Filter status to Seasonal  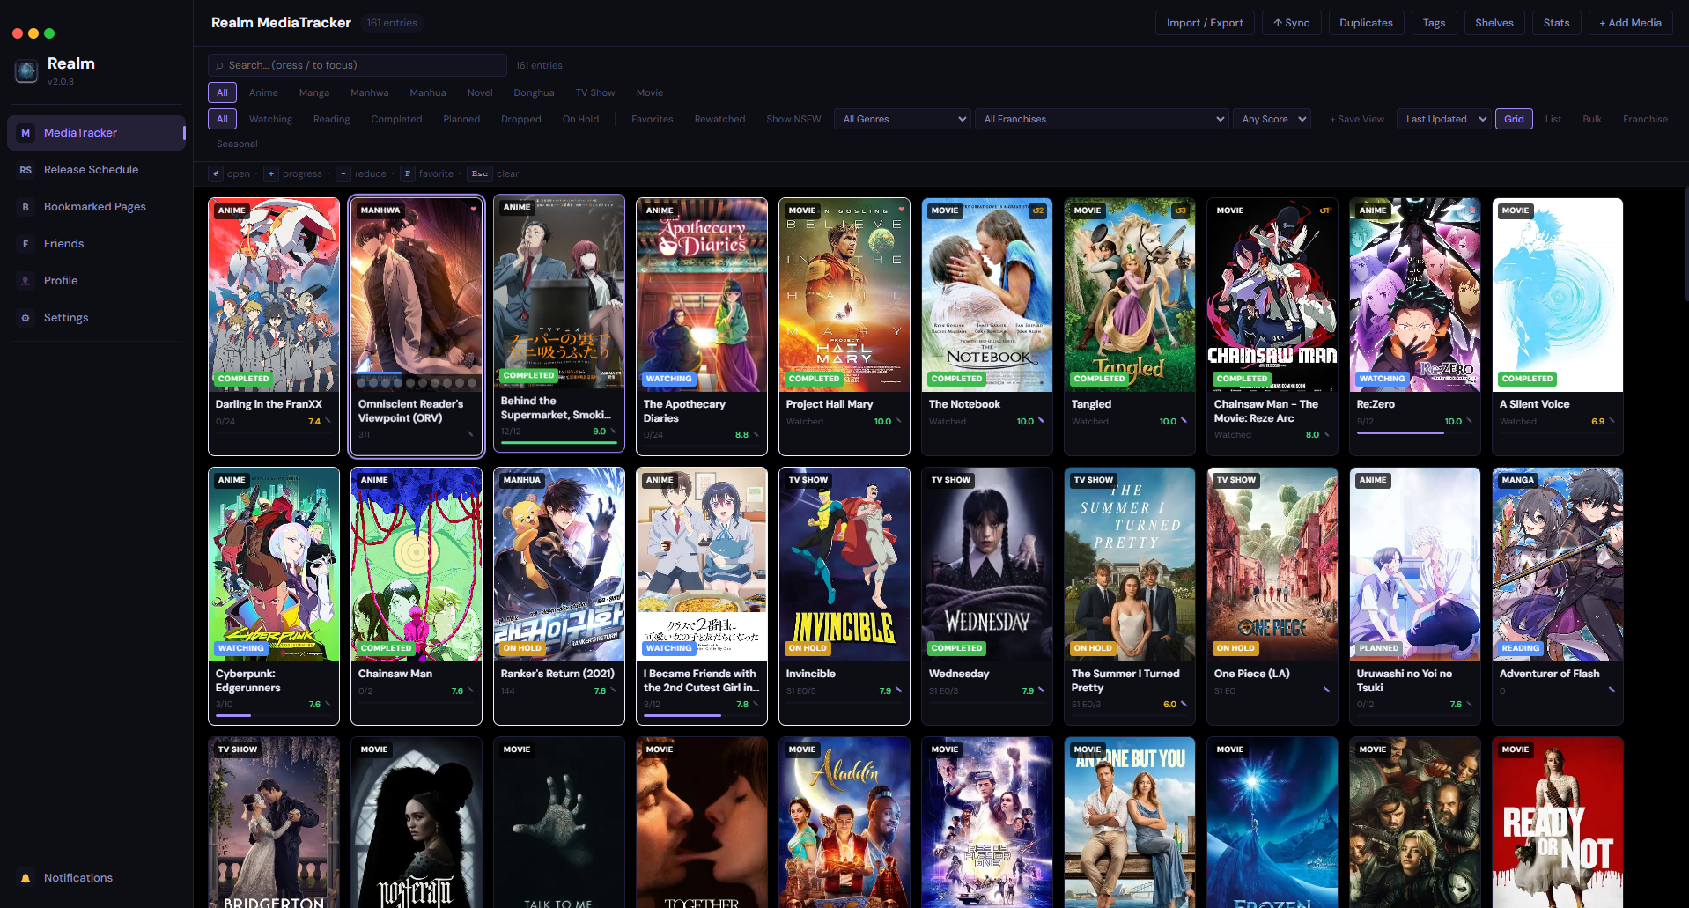pyautogui.click(x=237, y=144)
